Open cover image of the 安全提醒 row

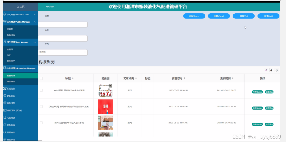point(105,90)
